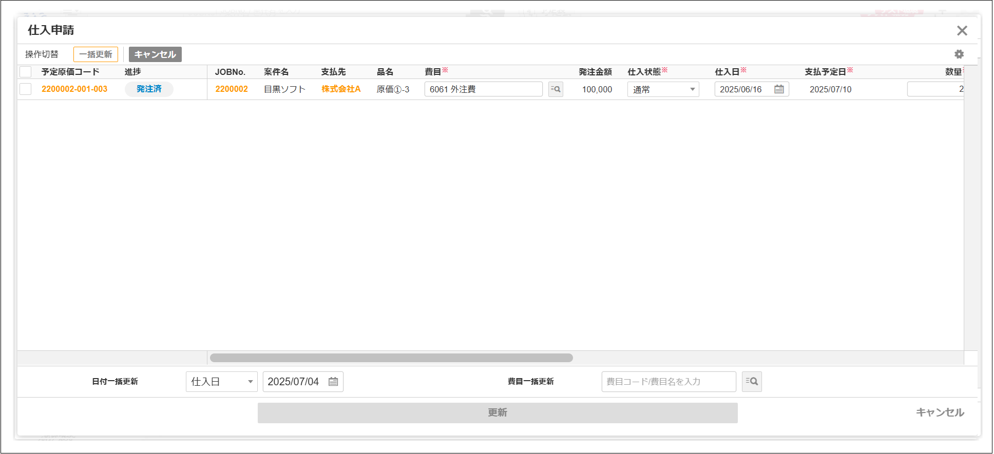This screenshot has width=994, height=454.
Task: Tick the select-all header checkbox
Action: tap(26, 72)
